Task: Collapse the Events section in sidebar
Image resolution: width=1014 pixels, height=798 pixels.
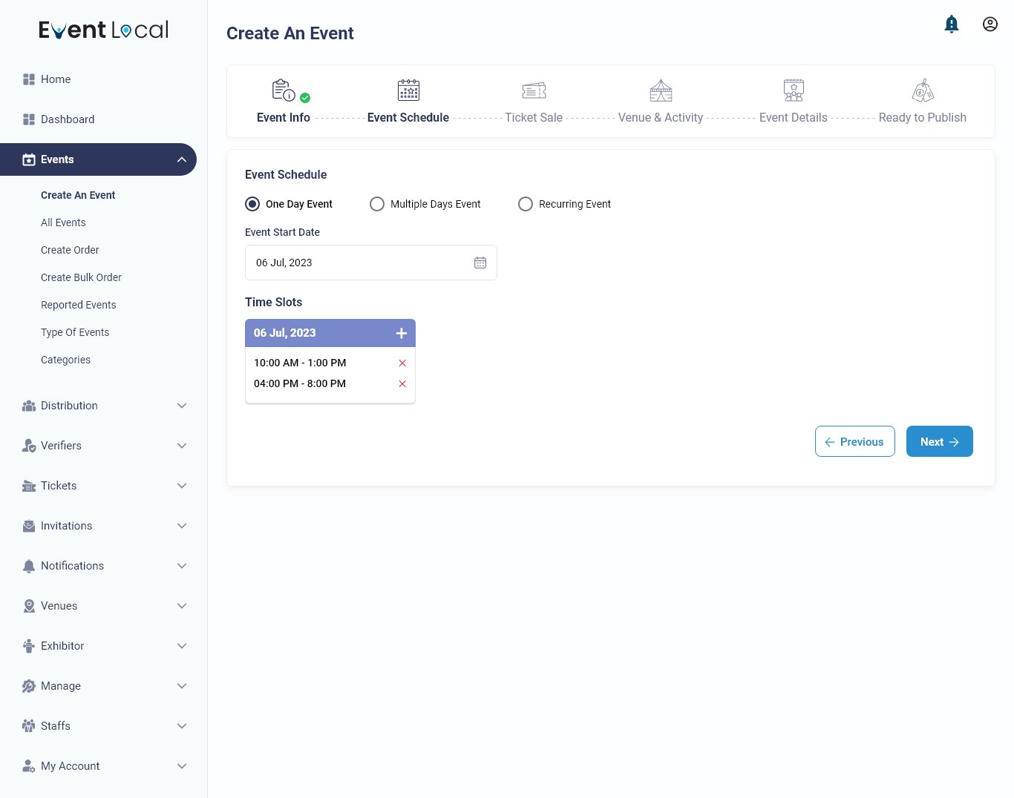Action: click(x=182, y=159)
